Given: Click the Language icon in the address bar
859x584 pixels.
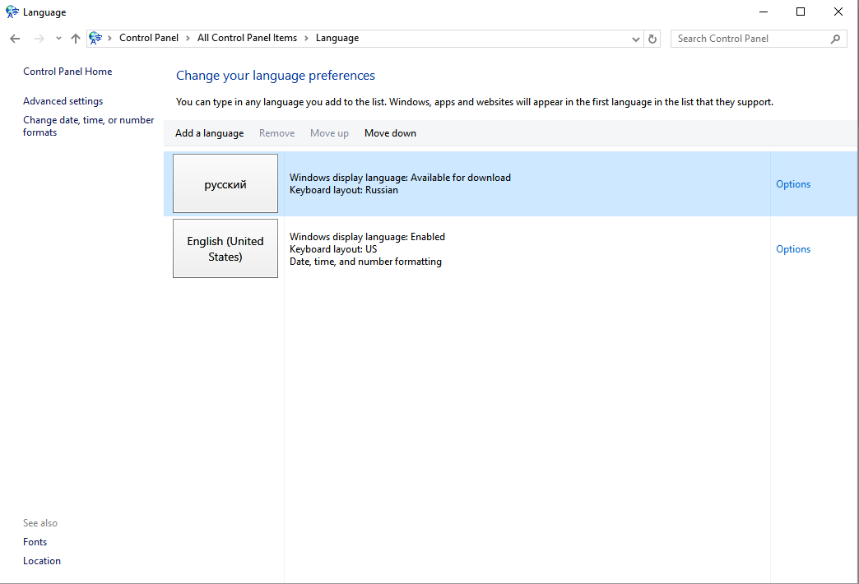Looking at the screenshot, I should 96,38.
